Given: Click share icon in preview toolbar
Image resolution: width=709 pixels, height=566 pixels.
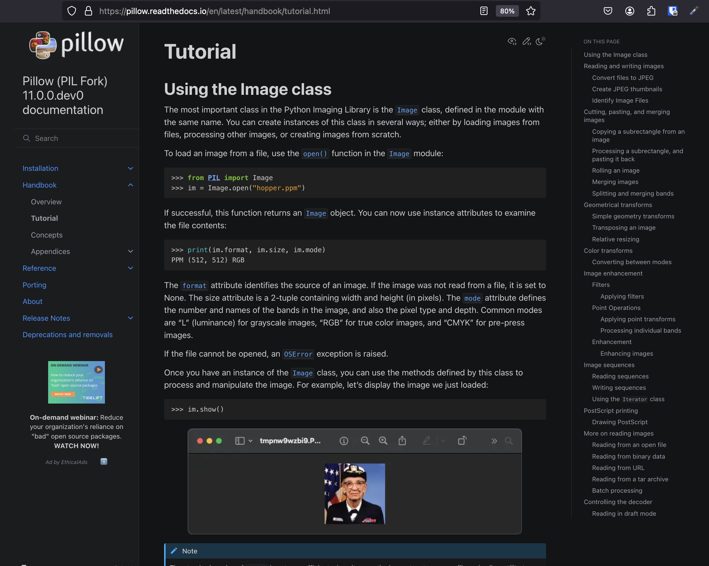Looking at the screenshot, I should pyautogui.click(x=402, y=440).
